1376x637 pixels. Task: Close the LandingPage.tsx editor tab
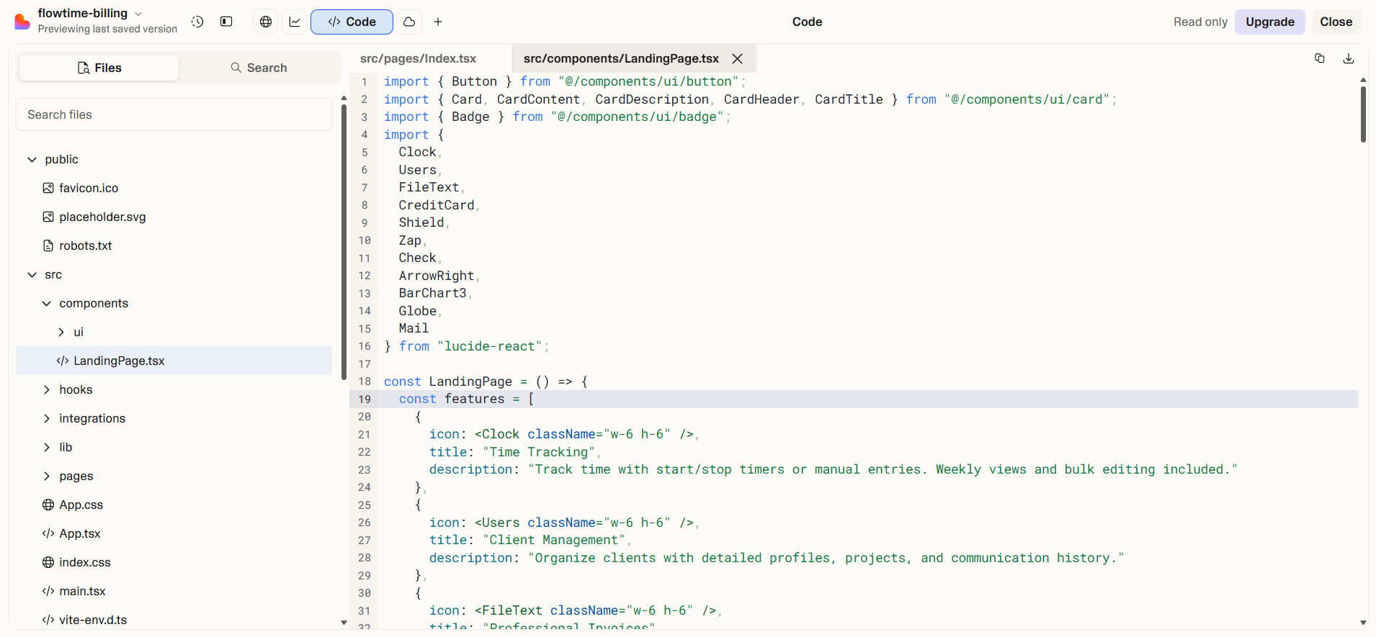point(737,58)
